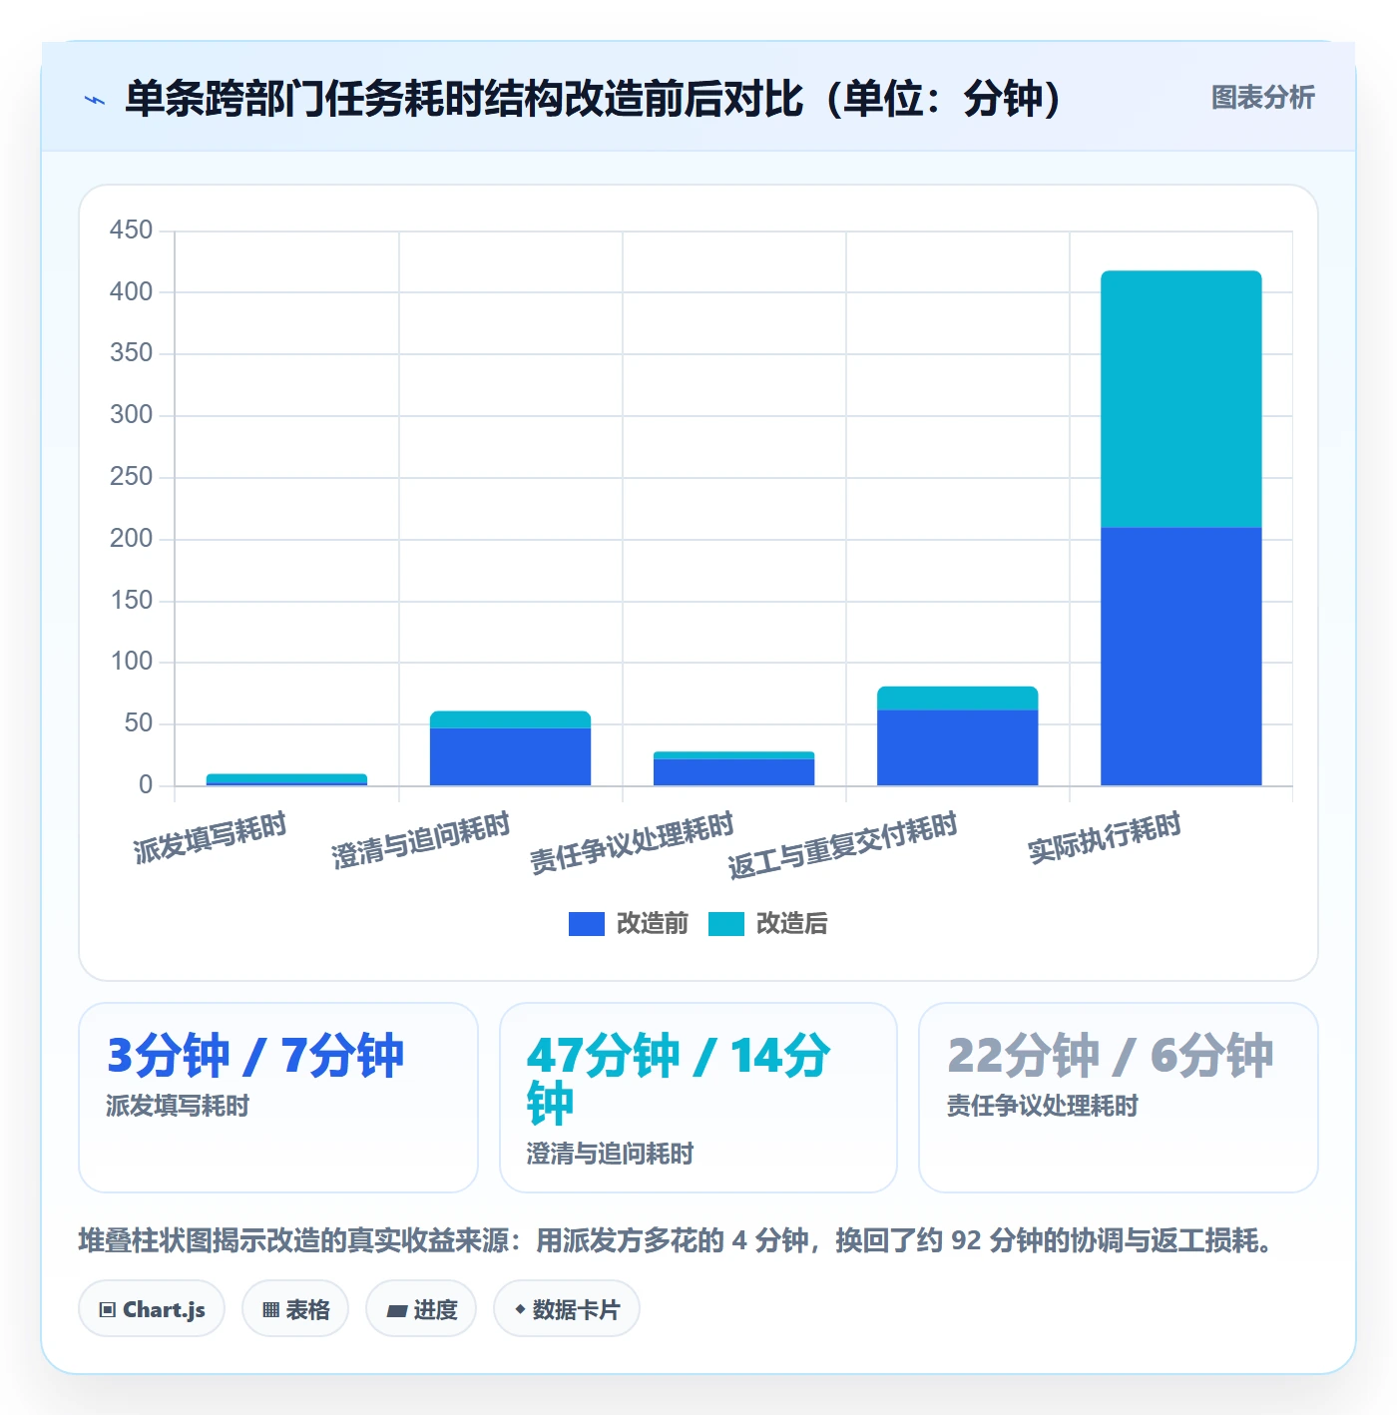Click the x-axis label 派发填写耗时

tap(211, 837)
